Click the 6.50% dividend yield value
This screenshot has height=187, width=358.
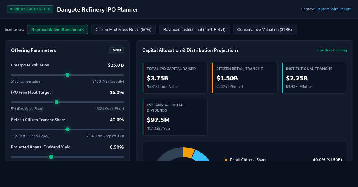point(117,147)
